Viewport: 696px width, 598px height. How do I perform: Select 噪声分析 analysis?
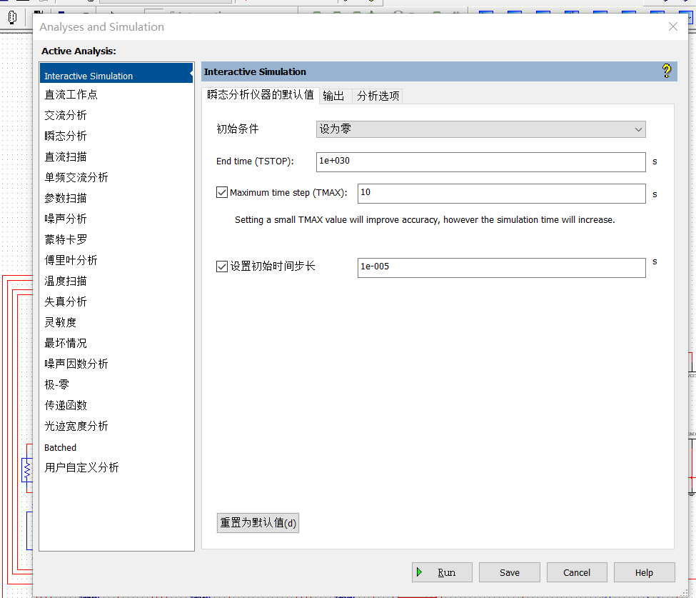click(66, 219)
